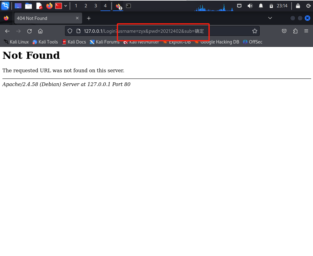
Task: Open the Extensions puzzle icon
Action: click(x=295, y=31)
